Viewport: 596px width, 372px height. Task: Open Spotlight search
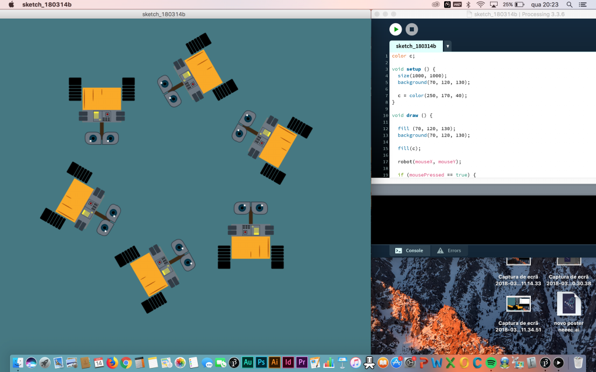[569, 5]
